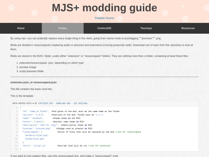This screenshot has height=157, width=209.
Task: Click the DOWNLOAD RAW link
Action: [63, 104]
